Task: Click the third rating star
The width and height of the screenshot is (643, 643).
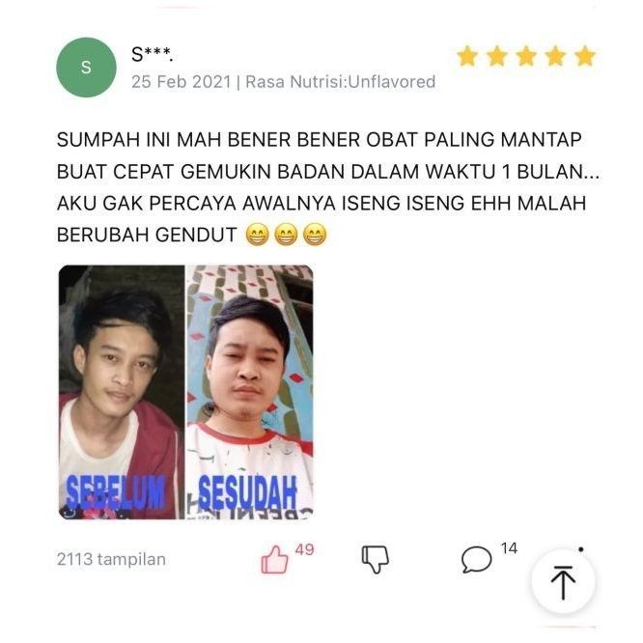Action: (526, 56)
